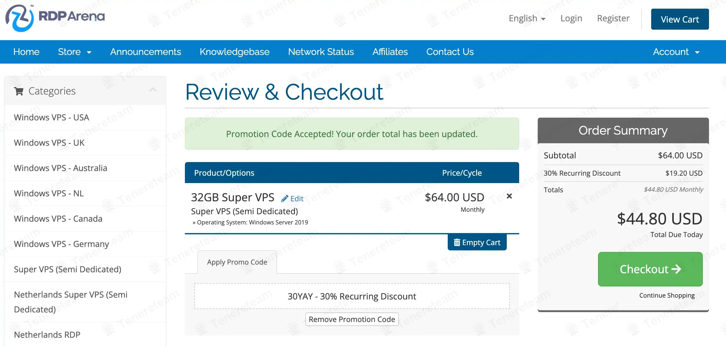Screen dimensions: 726x347
Task: Click the X to remove the VPS product
Action: coord(509,196)
